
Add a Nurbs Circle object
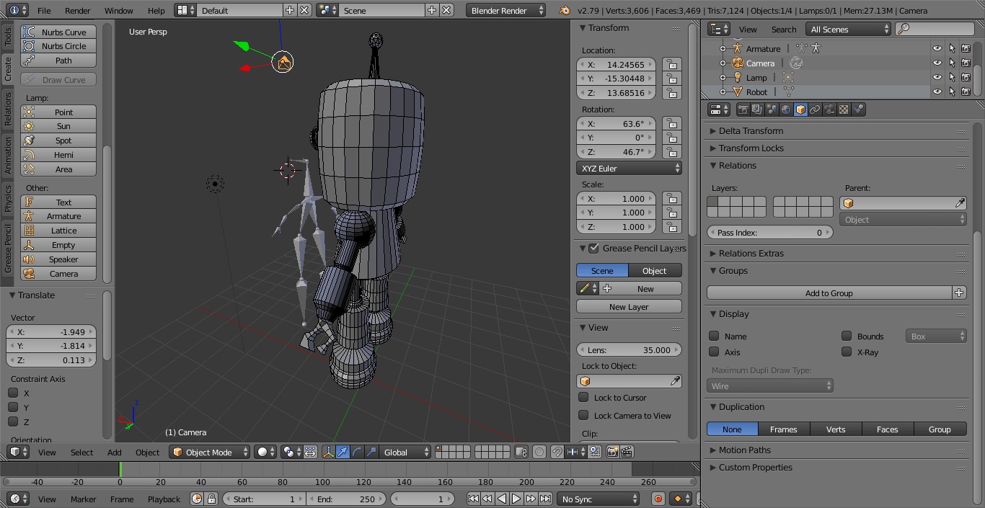click(58, 46)
